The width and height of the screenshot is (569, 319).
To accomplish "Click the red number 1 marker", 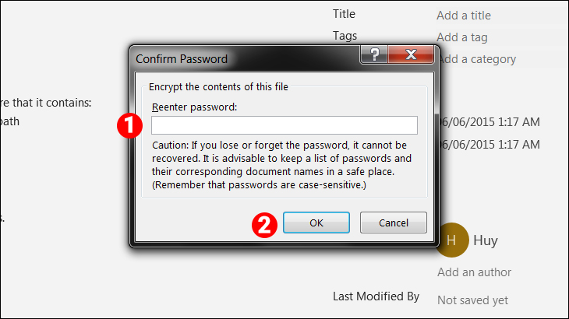I will pos(128,124).
